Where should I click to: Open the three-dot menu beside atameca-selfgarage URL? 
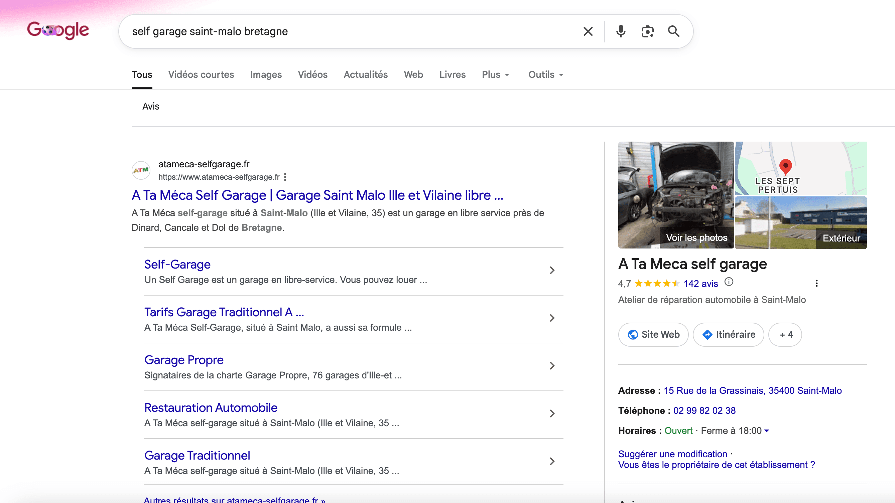(285, 177)
